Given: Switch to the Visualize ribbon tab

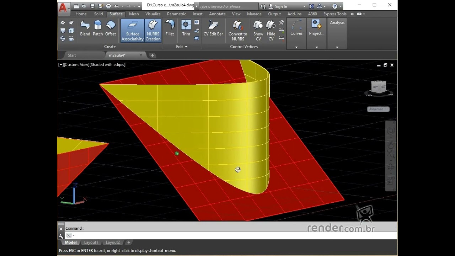Looking at the screenshot, I should tap(153, 14).
